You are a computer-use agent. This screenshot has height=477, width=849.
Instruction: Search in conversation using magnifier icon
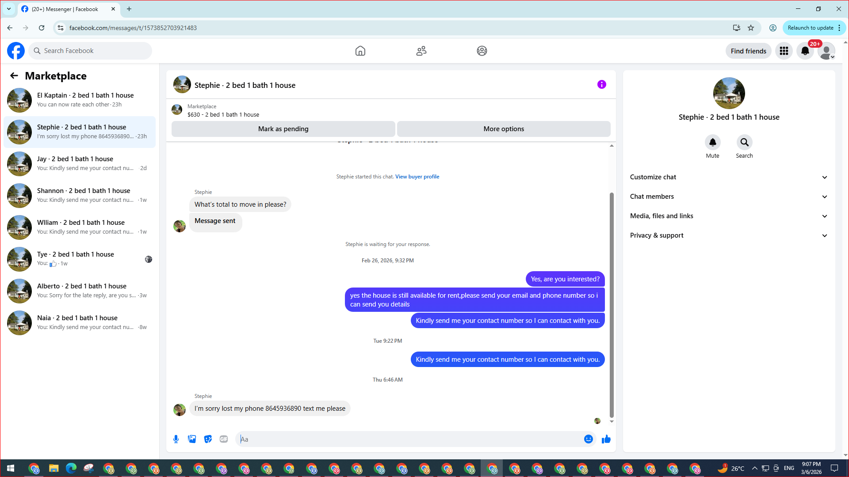click(x=744, y=142)
